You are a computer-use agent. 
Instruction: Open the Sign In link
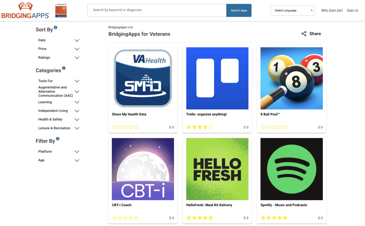353,10
